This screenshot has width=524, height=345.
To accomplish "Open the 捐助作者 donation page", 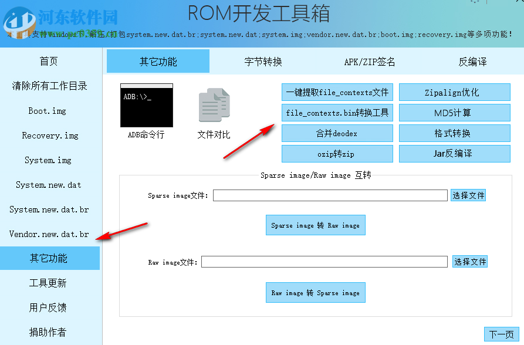I will coord(50,332).
